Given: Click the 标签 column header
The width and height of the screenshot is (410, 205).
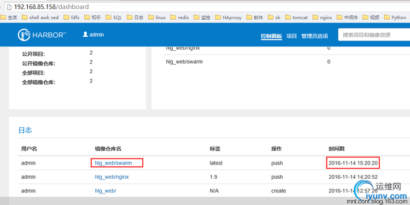Looking at the screenshot, I should [x=215, y=149].
